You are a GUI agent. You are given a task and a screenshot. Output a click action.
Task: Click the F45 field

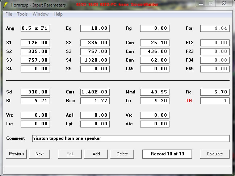(x=215, y=69)
